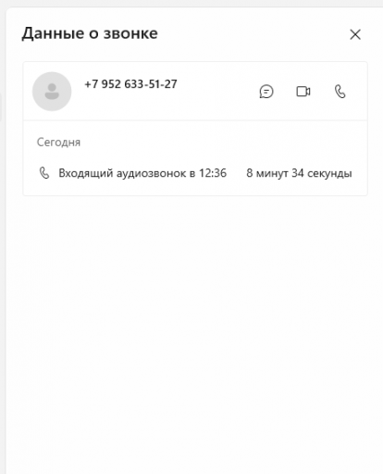This screenshot has width=383, height=474.
Task: Close the Данные о звонке panel
Action: pos(355,34)
